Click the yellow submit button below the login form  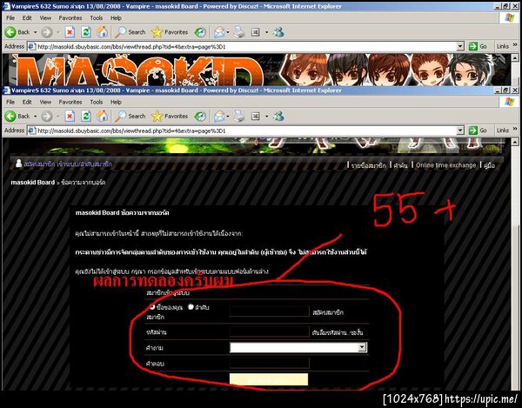pyautogui.click(x=269, y=379)
